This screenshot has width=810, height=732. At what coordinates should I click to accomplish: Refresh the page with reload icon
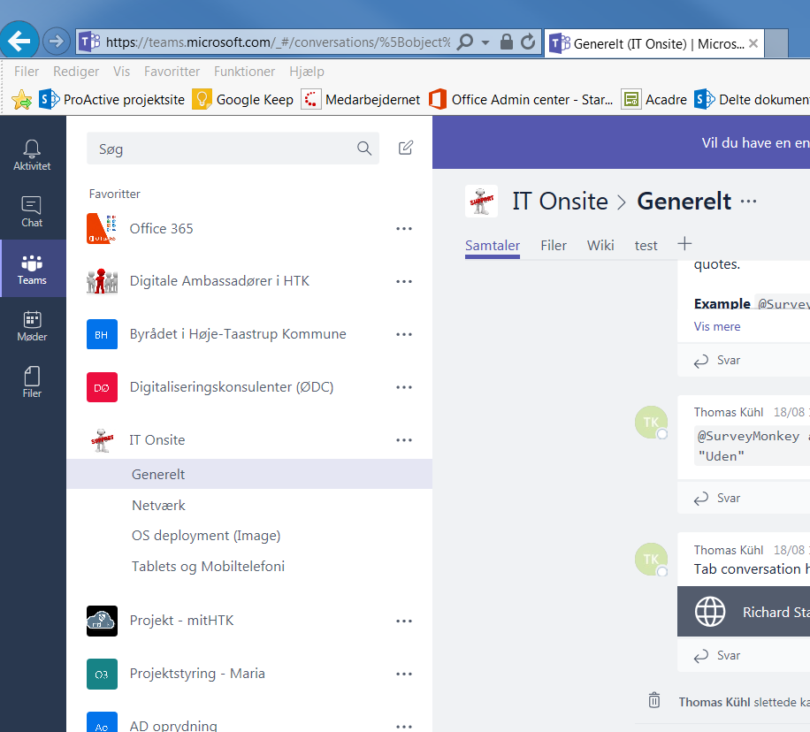528,42
